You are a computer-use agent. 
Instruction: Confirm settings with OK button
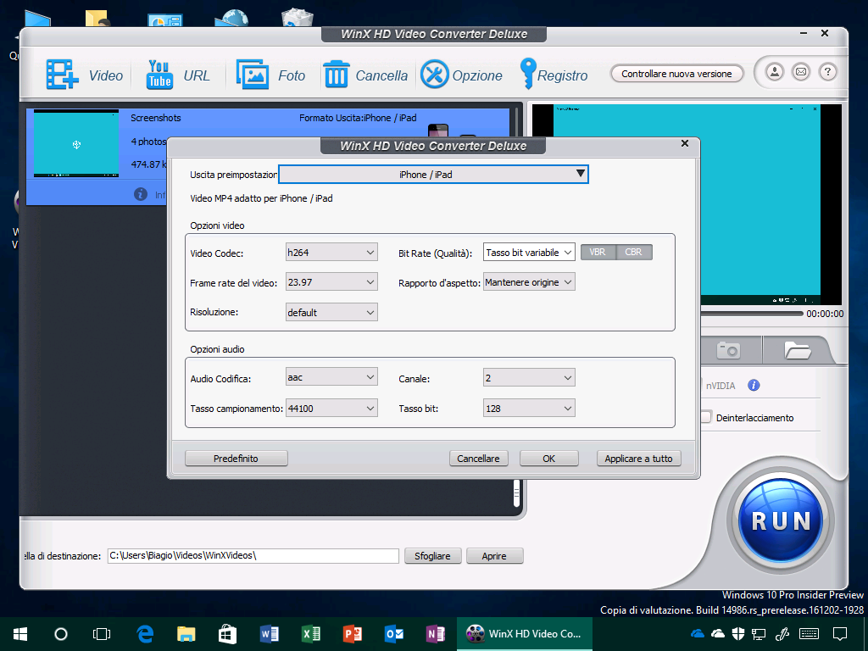[x=549, y=459]
